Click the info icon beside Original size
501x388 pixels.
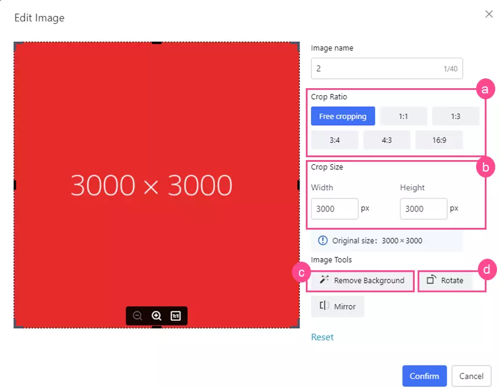tap(323, 241)
